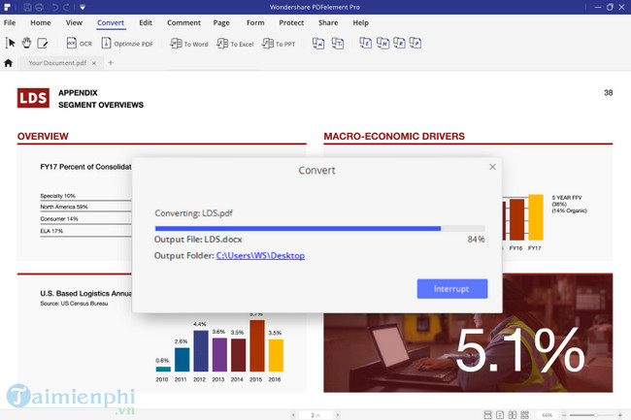The height and width of the screenshot is (420, 631).
Task: Open the Page tab
Action: click(x=221, y=23)
